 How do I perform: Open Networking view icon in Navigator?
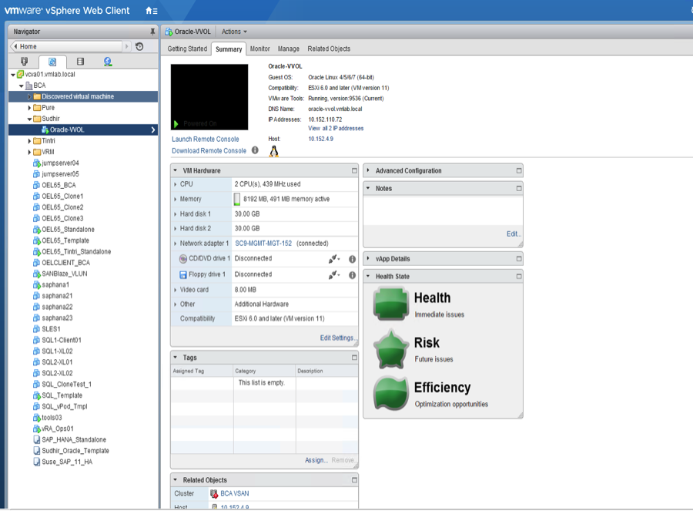click(108, 62)
